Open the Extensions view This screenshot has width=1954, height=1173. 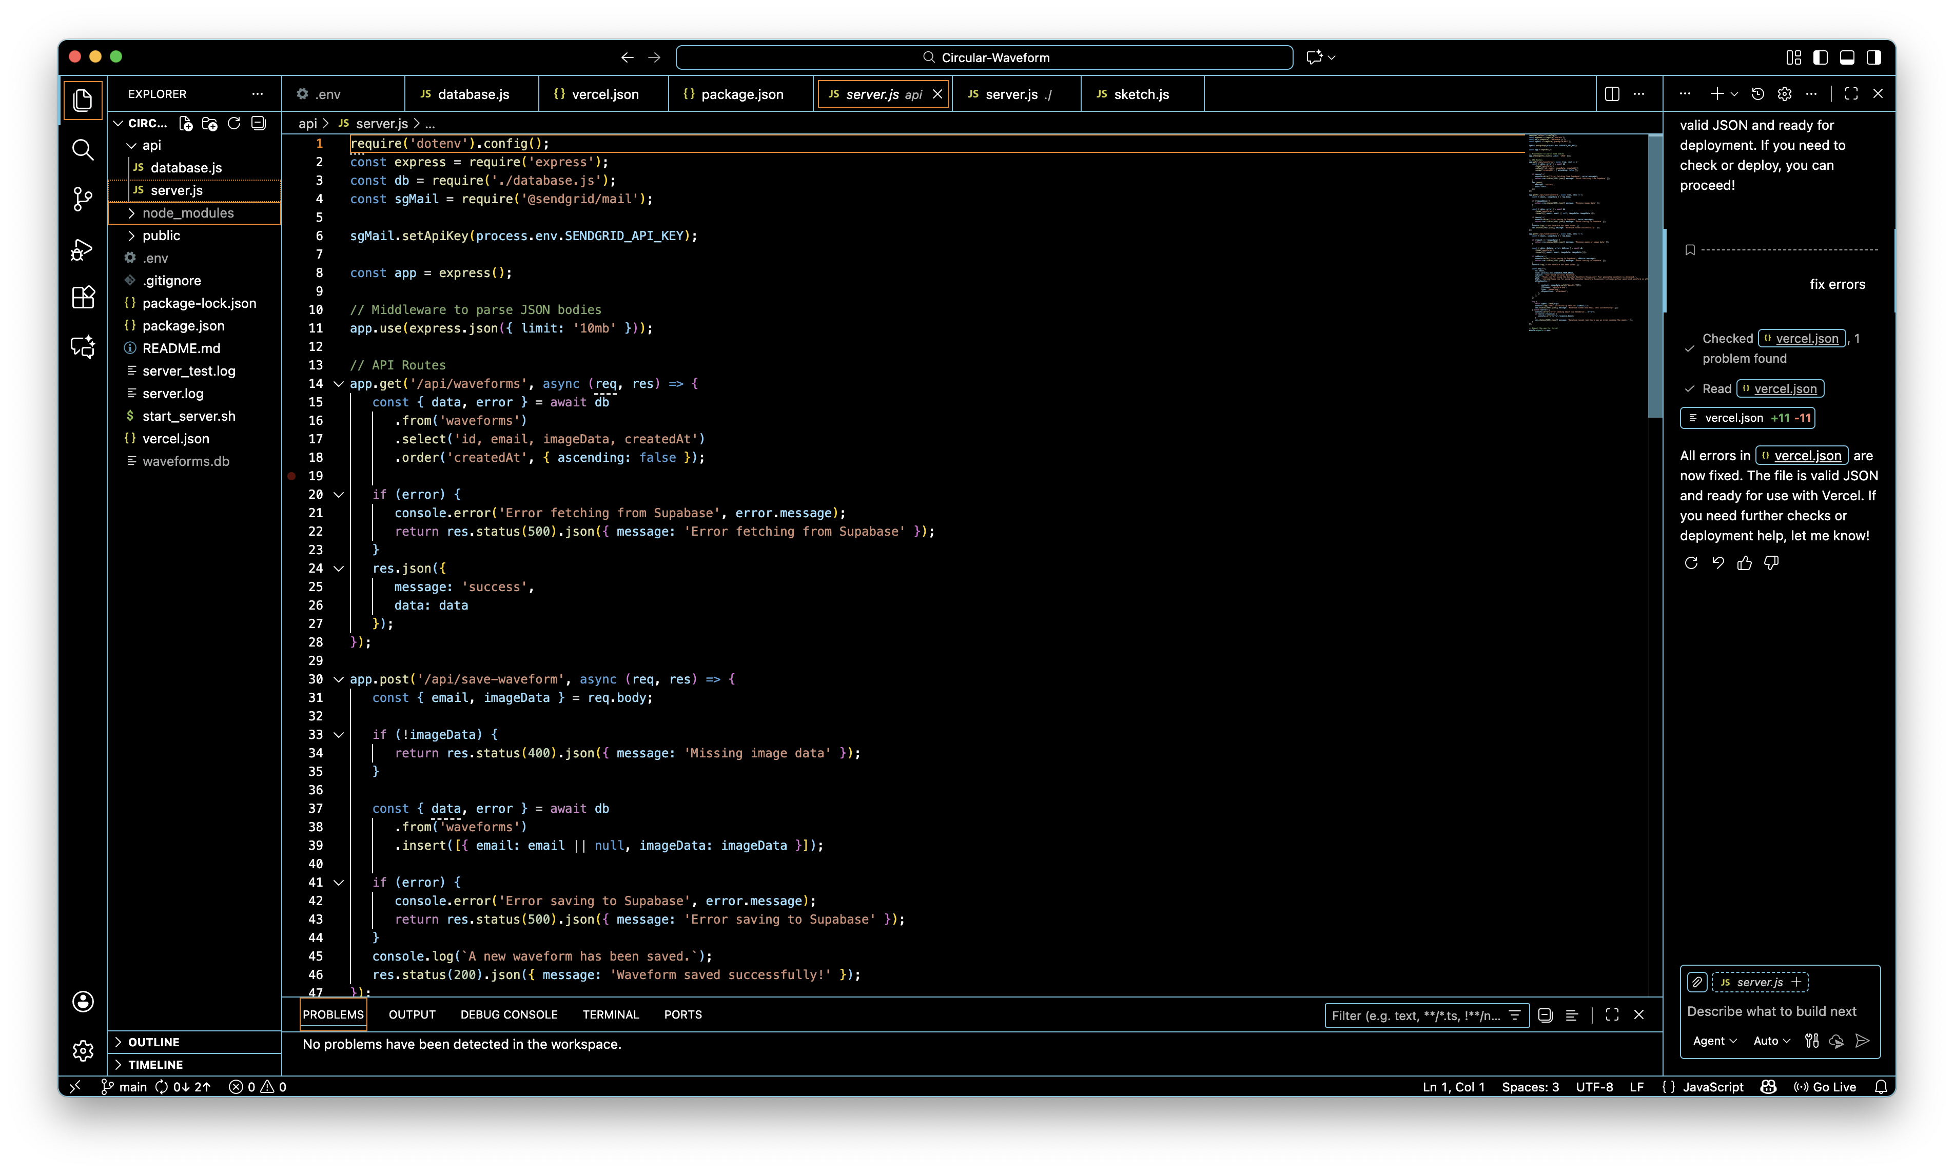[x=82, y=297]
